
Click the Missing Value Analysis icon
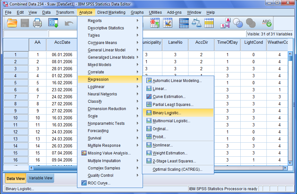(x=84, y=153)
